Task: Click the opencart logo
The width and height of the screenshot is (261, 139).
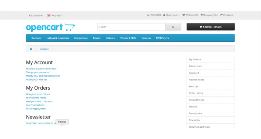Action: point(50,27)
